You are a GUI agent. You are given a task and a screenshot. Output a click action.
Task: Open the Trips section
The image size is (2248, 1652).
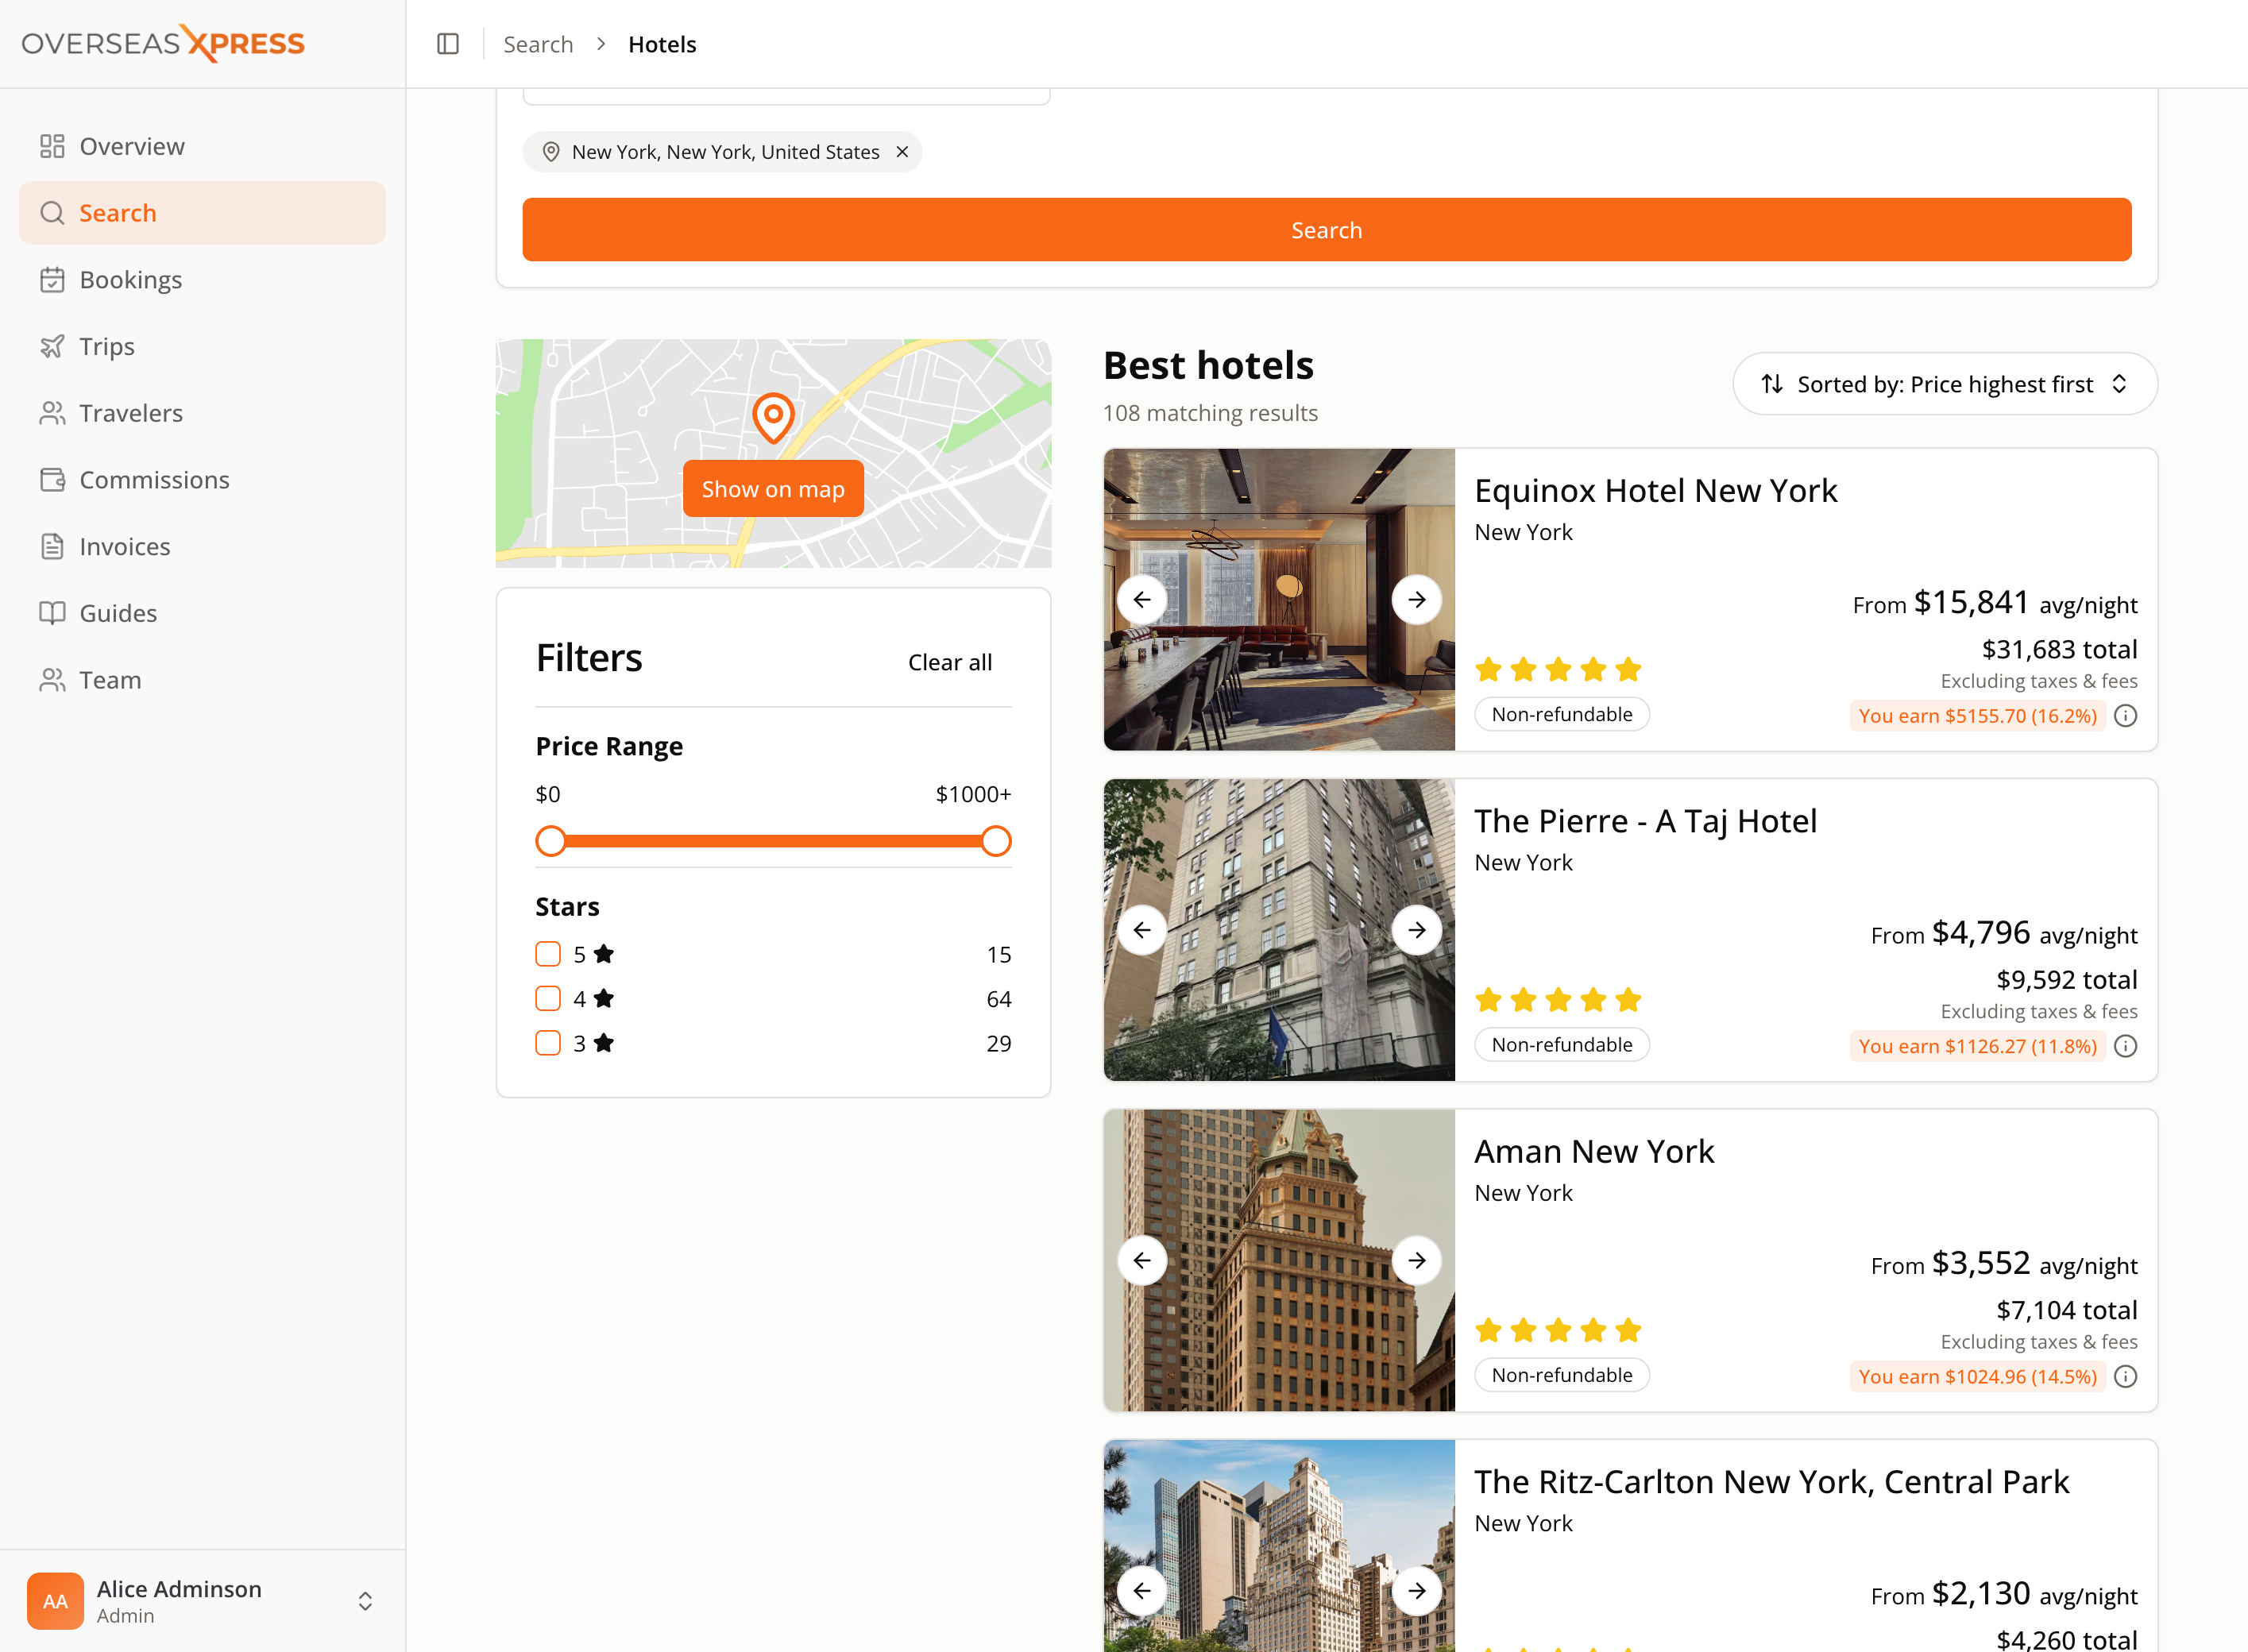pyautogui.click(x=202, y=347)
